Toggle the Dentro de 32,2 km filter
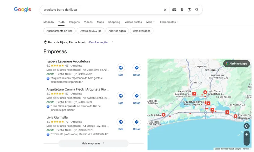 pyautogui.click(x=90, y=31)
